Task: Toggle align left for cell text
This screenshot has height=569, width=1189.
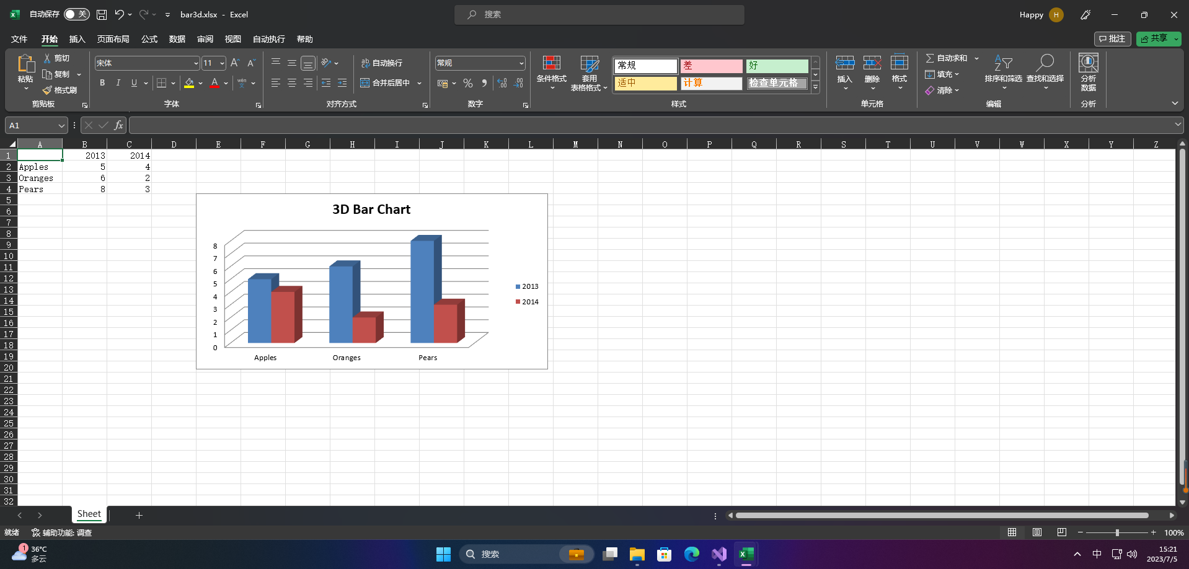Action: click(x=276, y=82)
